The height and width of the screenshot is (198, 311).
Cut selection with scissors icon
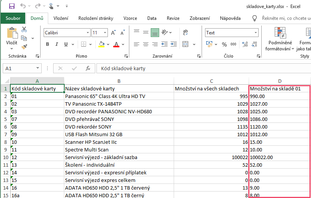click(24, 29)
